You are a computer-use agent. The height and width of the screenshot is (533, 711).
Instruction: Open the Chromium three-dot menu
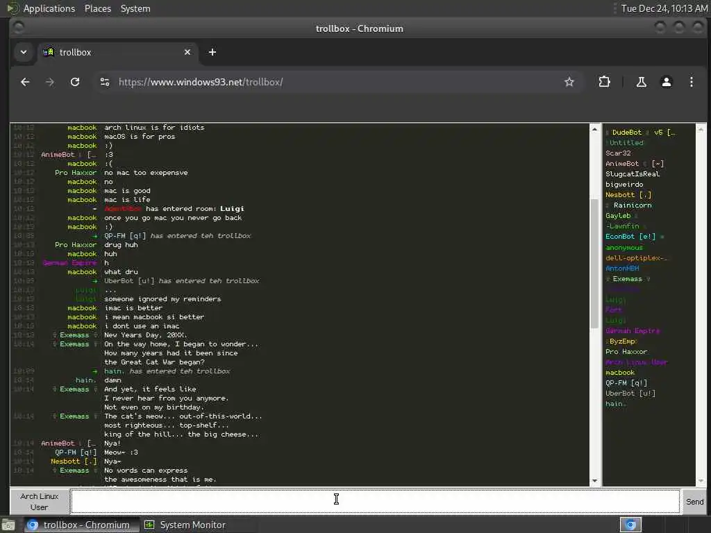pyautogui.click(x=691, y=82)
